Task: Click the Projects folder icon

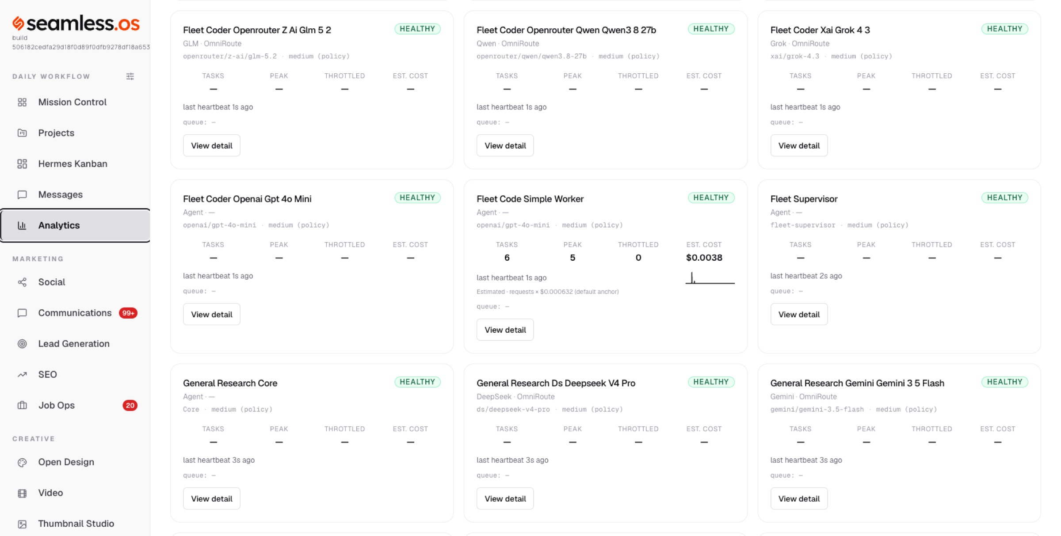Action: coord(22,133)
